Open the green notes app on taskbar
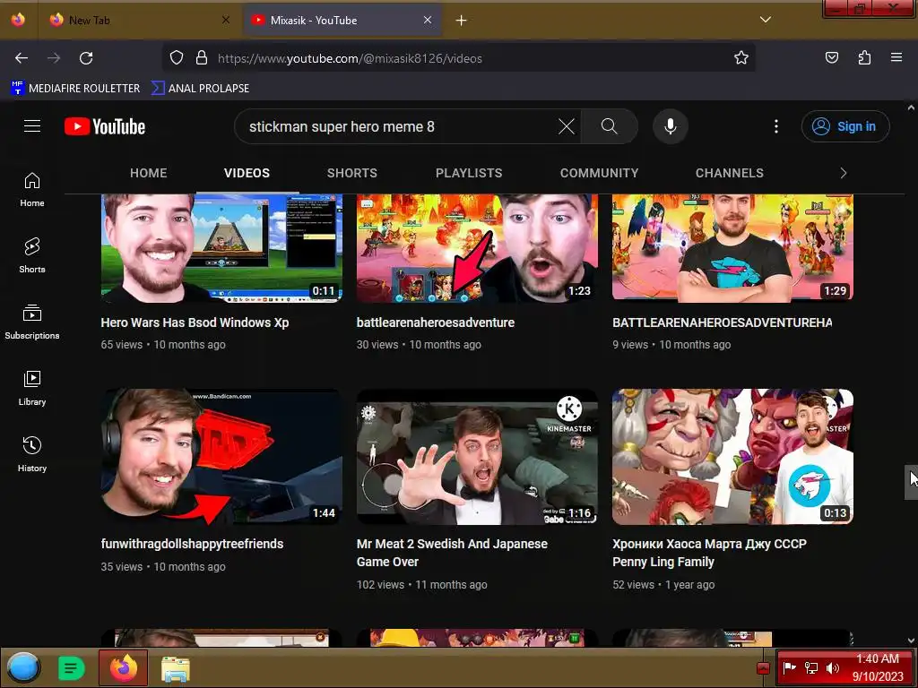 (x=72, y=667)
